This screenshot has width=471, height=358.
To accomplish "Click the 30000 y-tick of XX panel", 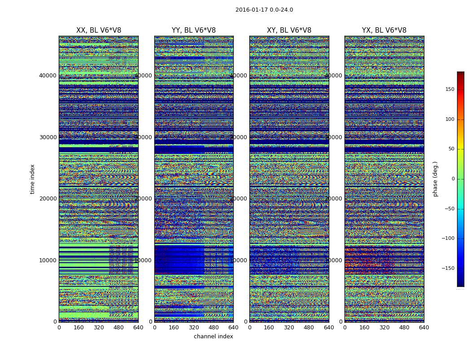I will click(48, 137).
